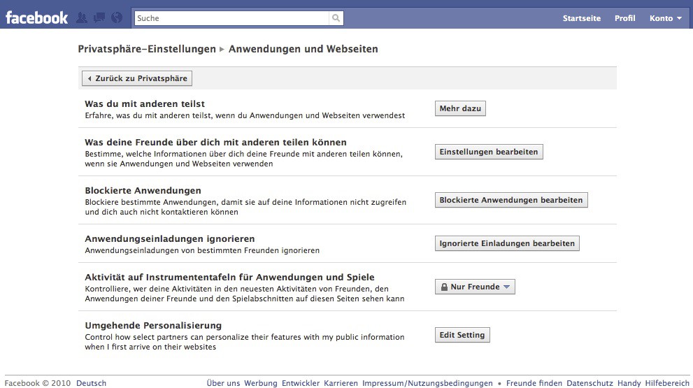This screenshot has width=693, height=388.
Task: Click heading Umgehende Personalisierung
Action: coord(153,325)
